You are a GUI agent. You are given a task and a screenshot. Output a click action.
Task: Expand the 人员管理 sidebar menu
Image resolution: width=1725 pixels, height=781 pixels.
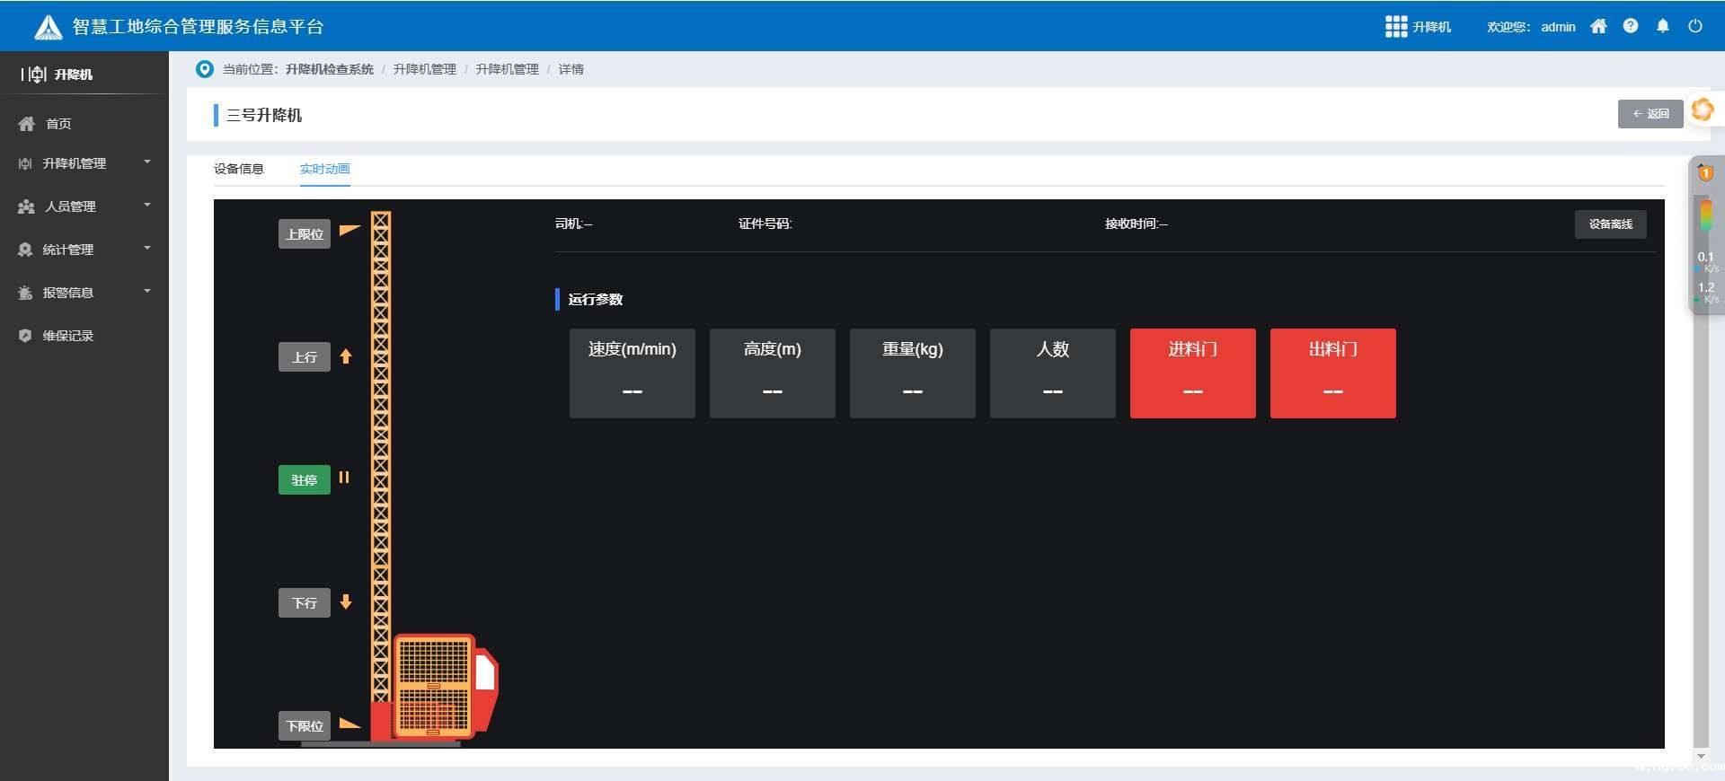[x=84, y=206]
